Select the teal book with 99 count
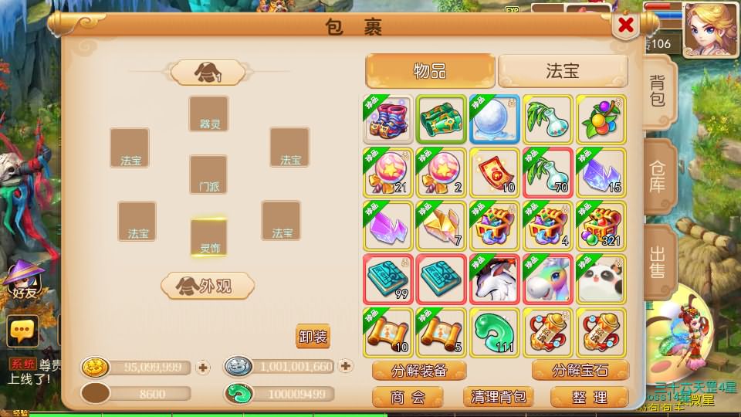Image resolution: width=741 pixels, height=417 pixels. coord(388,280)
